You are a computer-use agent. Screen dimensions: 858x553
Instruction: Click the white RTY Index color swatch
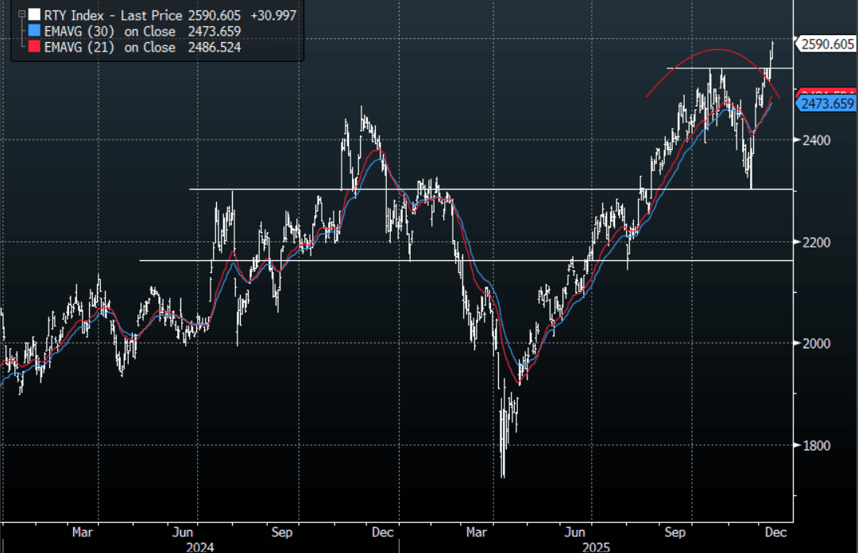click(33, 15)
